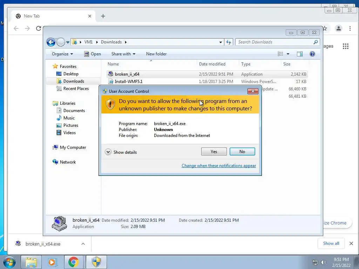Open Network in navigation pane
Viewport: 359px width, 269px height.
click(68, 162)
